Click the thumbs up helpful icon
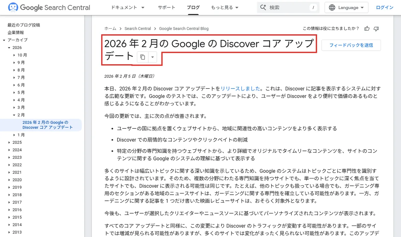Viewport: 401px width, 237px height. pos(367,29)
